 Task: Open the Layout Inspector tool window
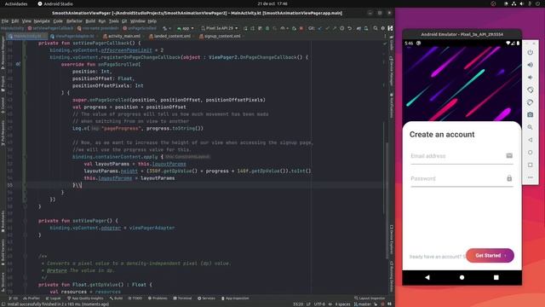[x=370, y=298]
